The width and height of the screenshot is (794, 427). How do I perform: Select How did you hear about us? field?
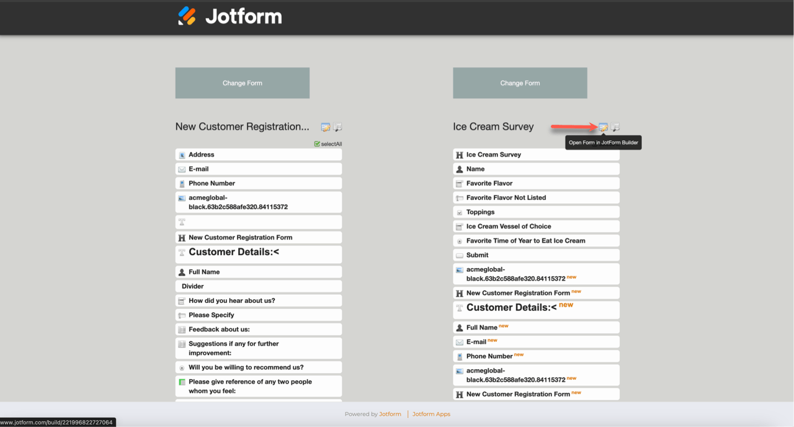pos(259,300)
